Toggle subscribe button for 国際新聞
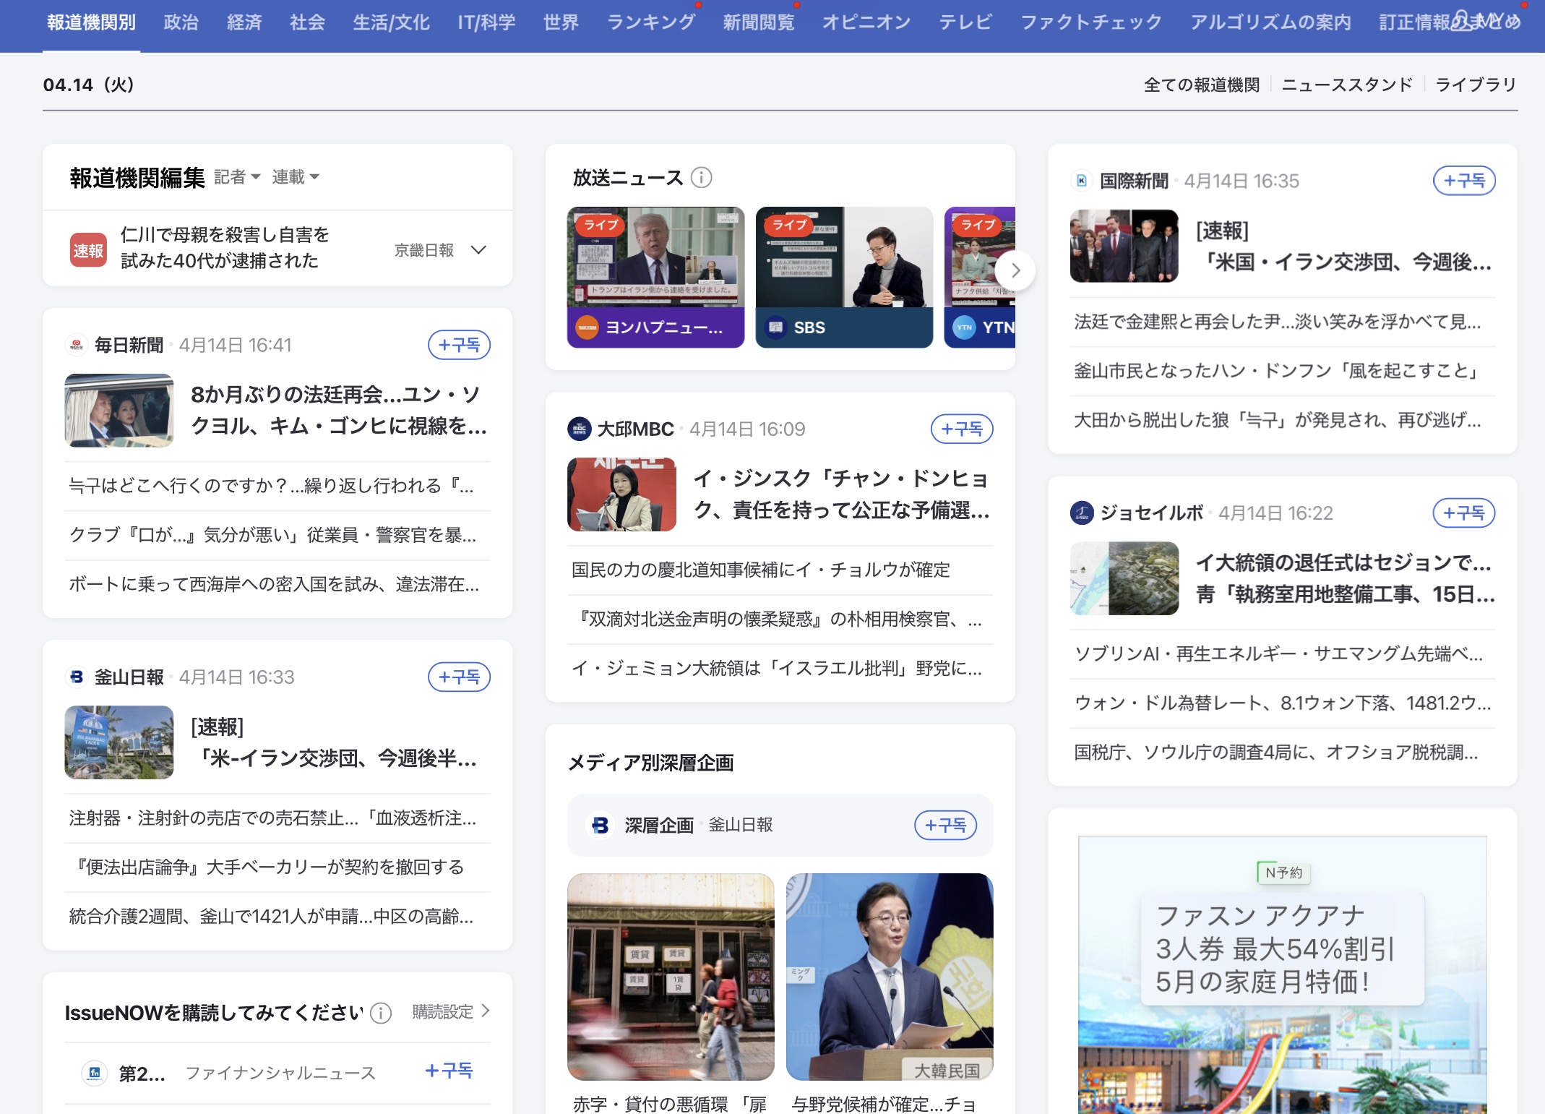1545x1114 pixels. [x=1463, y=181]
